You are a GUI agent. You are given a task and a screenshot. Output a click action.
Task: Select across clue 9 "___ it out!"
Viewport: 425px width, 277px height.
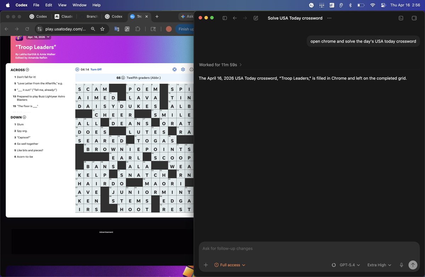[x=35, y=90]
